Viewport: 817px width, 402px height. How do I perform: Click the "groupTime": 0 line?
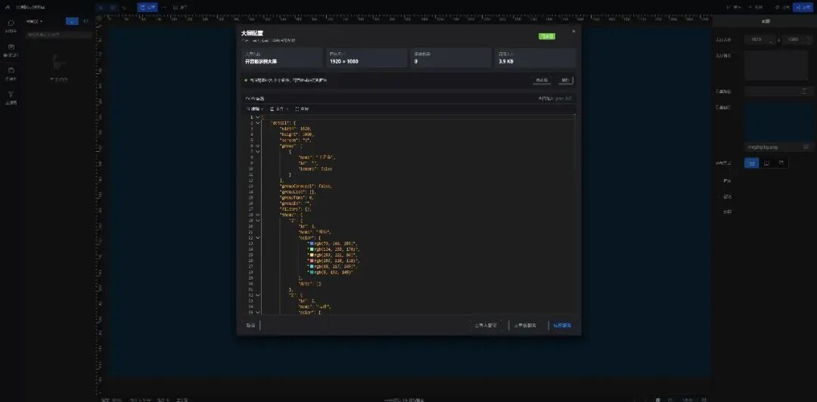click(x=297, y=197)
